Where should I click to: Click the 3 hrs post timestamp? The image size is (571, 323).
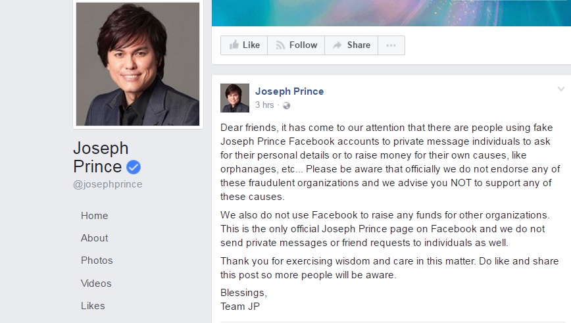click(x=264, y=105)
